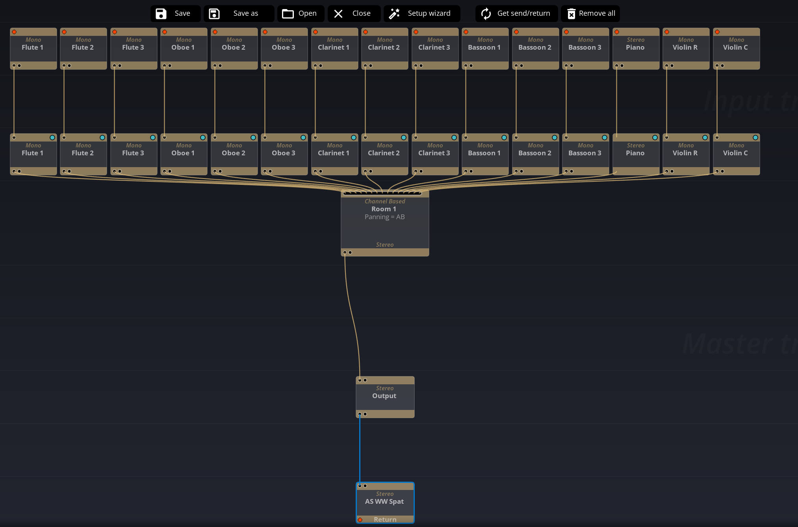Toggle cyan circle on lower Flute 1 node
Image resolution: width=798 pixels, height=527 pixels.
click(52, 138)
